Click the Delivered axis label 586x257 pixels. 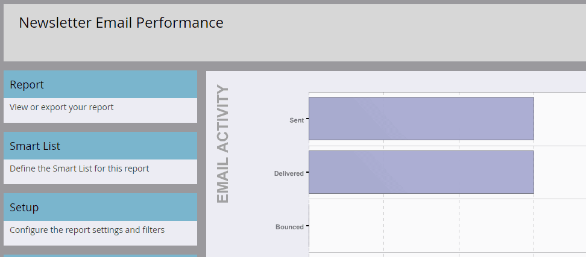coord(289,174)
